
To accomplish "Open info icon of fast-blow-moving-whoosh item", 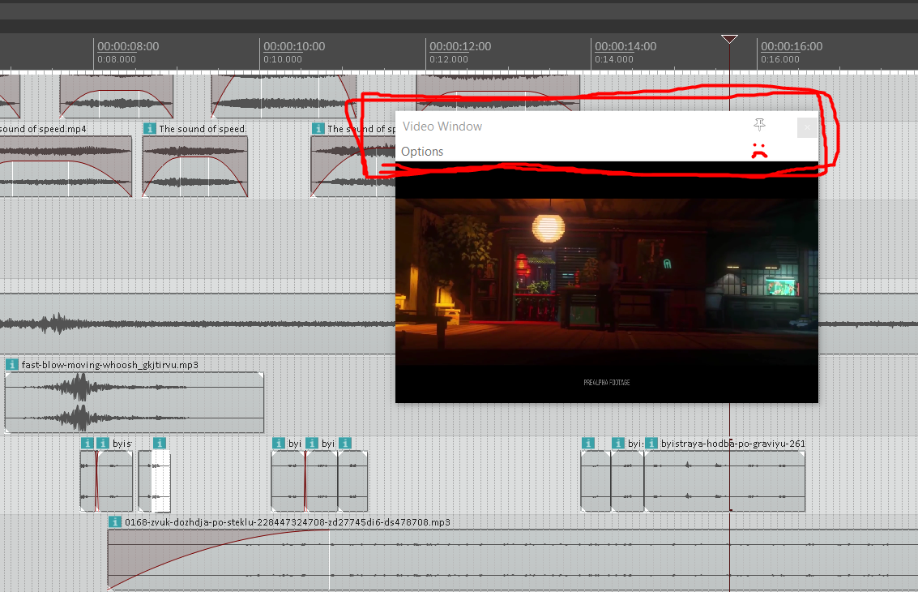I will 11,365.
